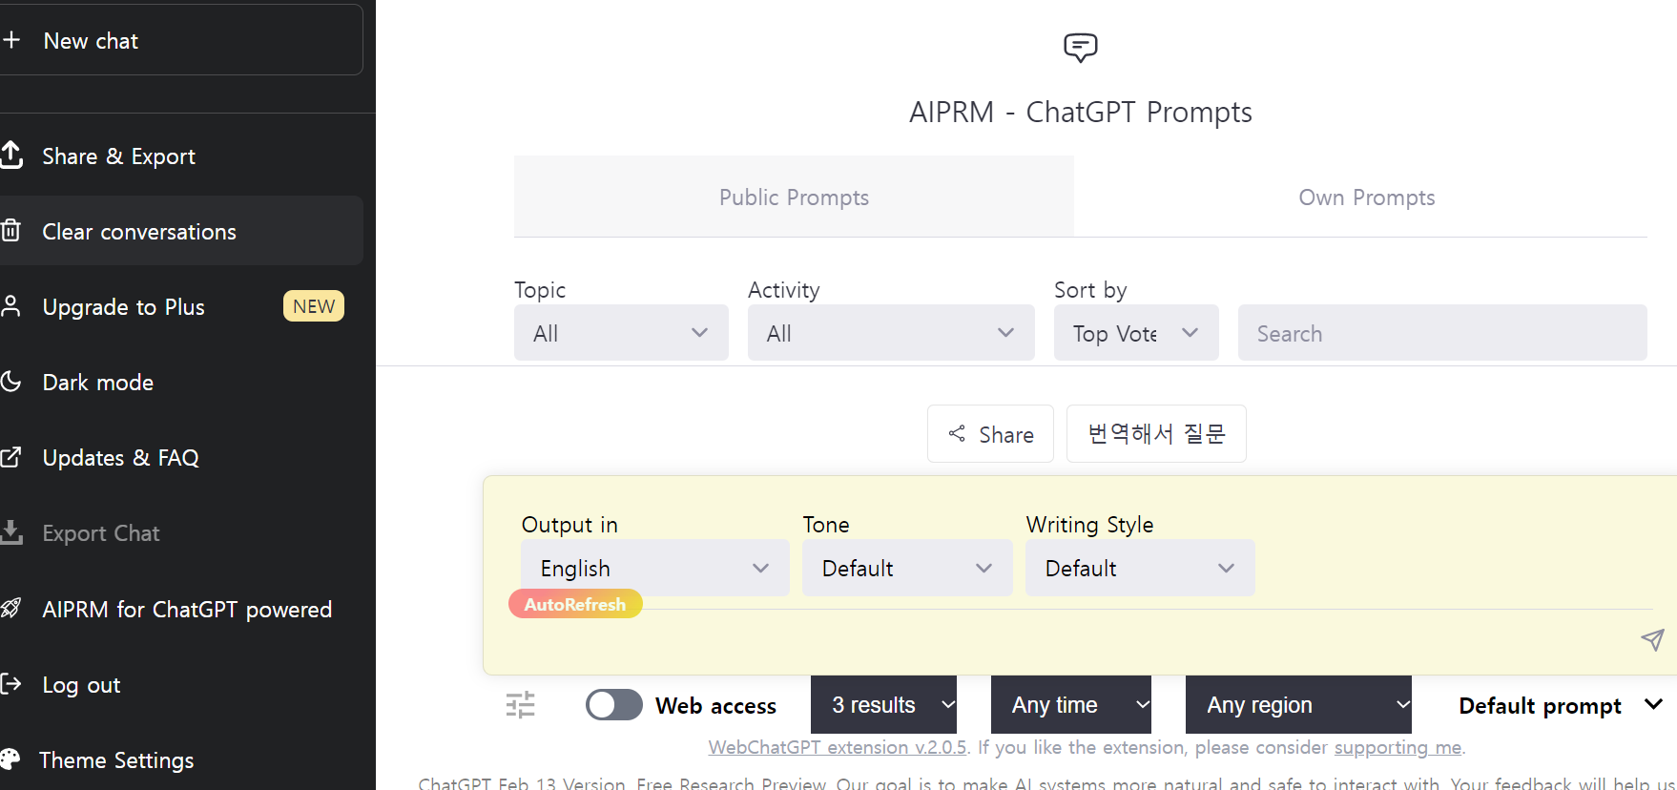
Task: Click the Log out arrow icon
Action: pos(10,683)
